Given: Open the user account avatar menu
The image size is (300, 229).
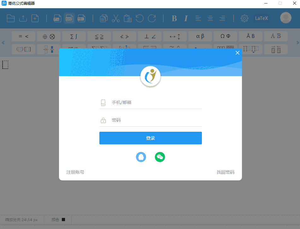Looking at the screenshot, I should 285,18.
